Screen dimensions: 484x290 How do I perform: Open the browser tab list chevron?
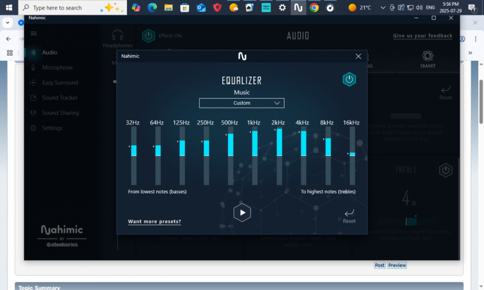pos(8,23)
